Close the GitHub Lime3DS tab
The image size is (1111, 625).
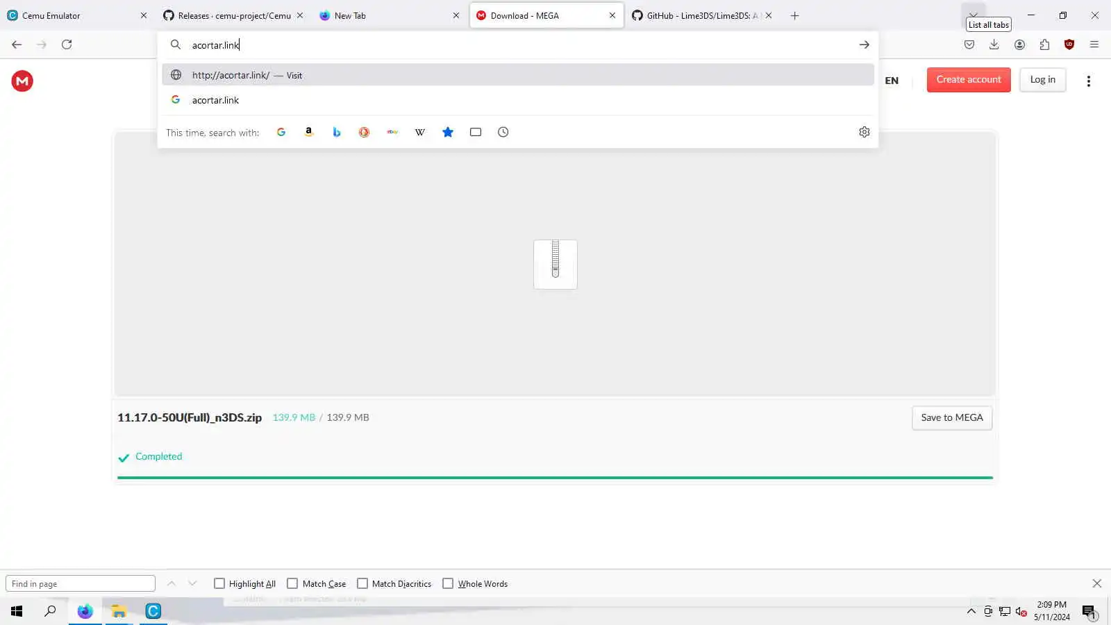click(x=769, y=15)
